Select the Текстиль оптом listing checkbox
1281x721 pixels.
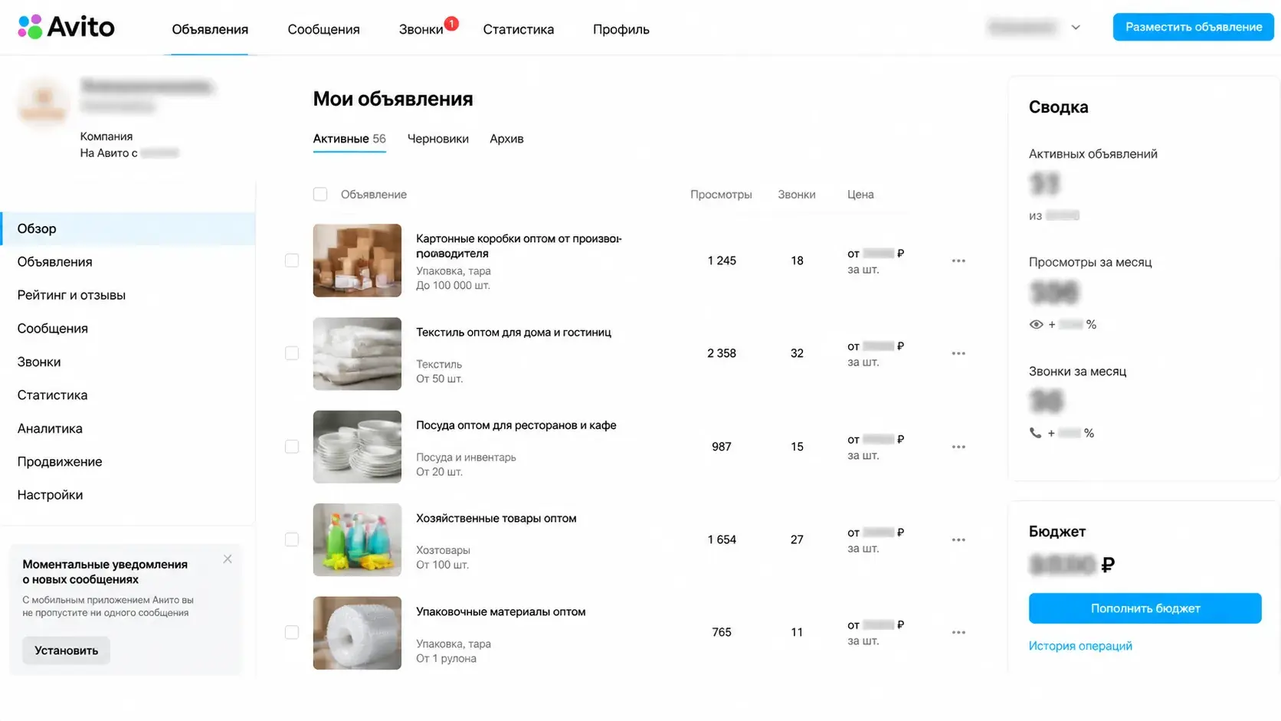tap(292, 353)
